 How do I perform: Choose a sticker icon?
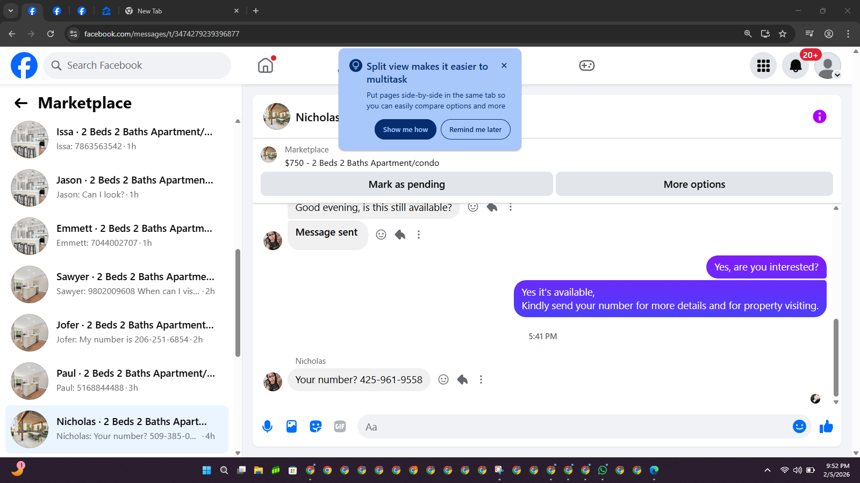point(316,427)
